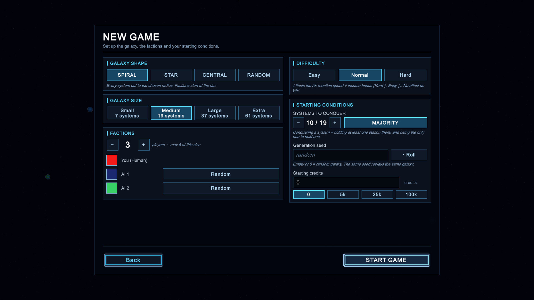This screenshot has height=300, width=534.
Task: Increase systems to conquer count
Action: 335,123
